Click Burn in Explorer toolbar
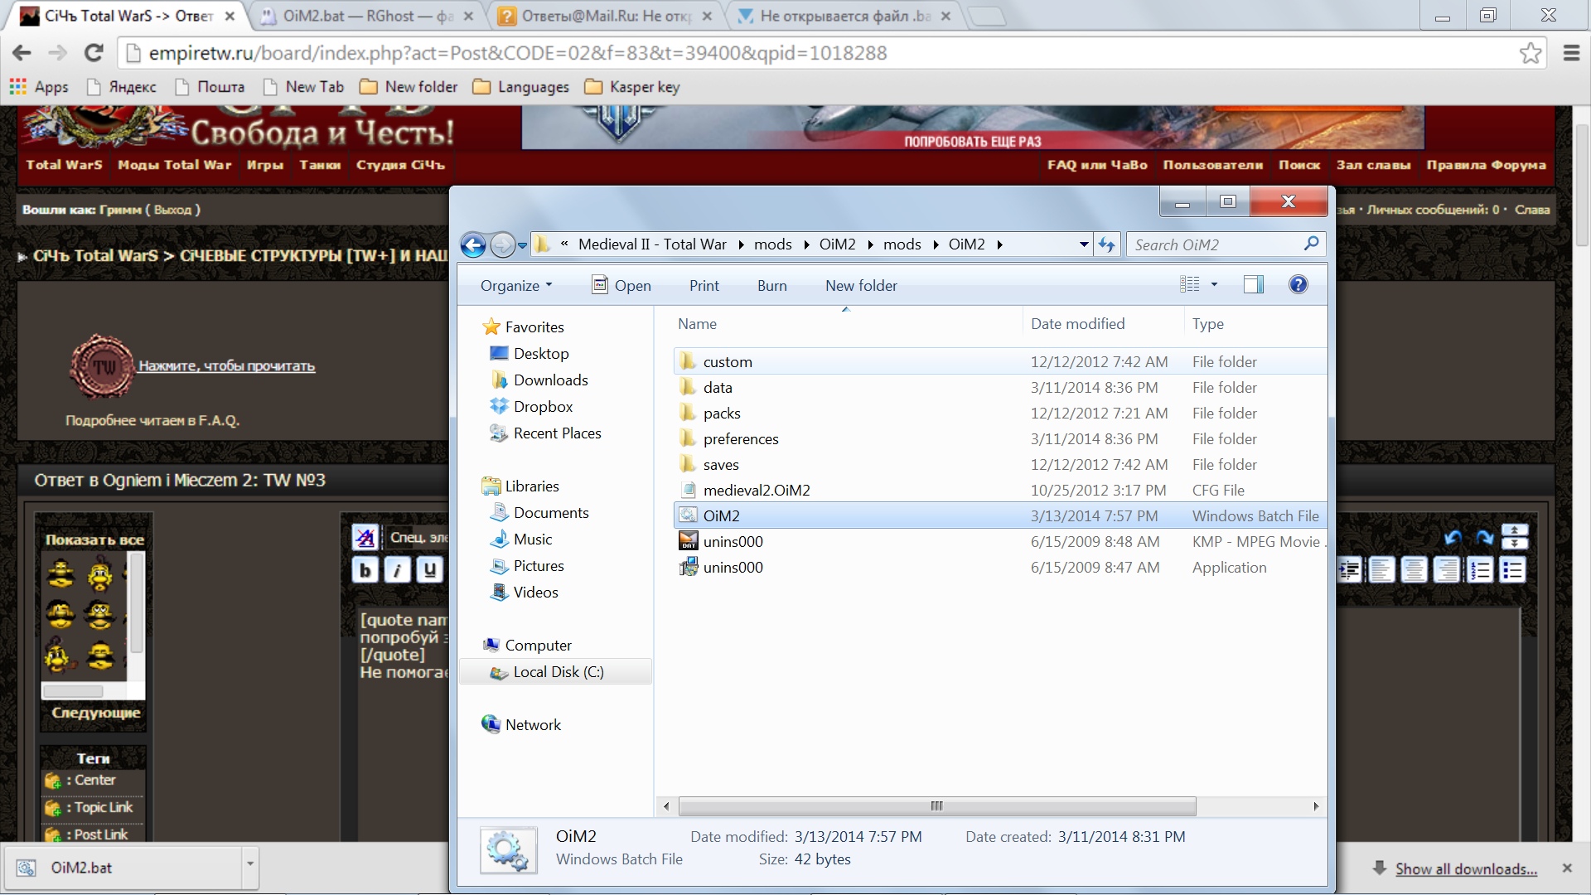Screen dimensions: 1591x895 [x=771, y=285]
